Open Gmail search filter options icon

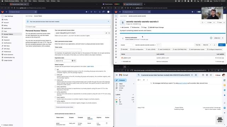click(x=196, y=75)
